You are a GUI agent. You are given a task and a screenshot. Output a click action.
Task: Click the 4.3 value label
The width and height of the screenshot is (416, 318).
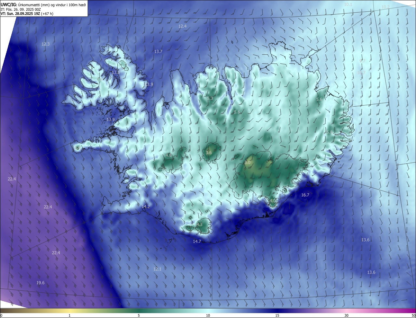(200, 224)
